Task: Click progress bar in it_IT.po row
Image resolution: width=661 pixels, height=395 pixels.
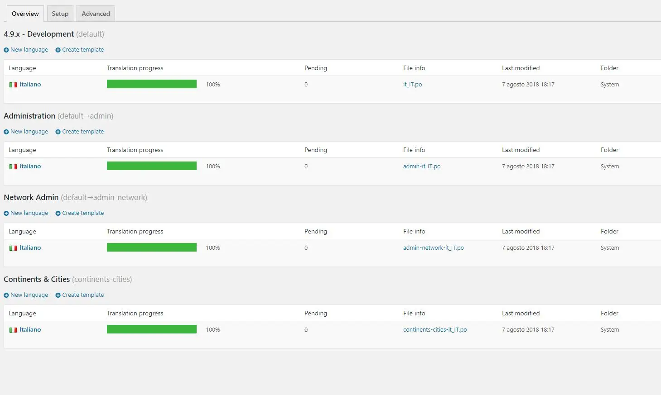Action: coord(152,84)
